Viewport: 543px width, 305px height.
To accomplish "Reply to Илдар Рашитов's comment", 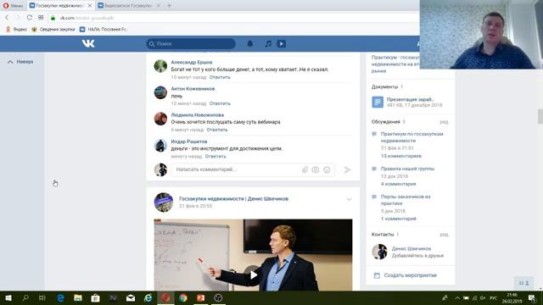I will pos(216,156).
